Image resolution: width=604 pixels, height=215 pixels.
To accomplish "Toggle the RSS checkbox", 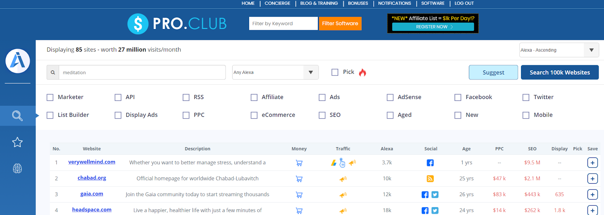I will click(x=186, y=98).
